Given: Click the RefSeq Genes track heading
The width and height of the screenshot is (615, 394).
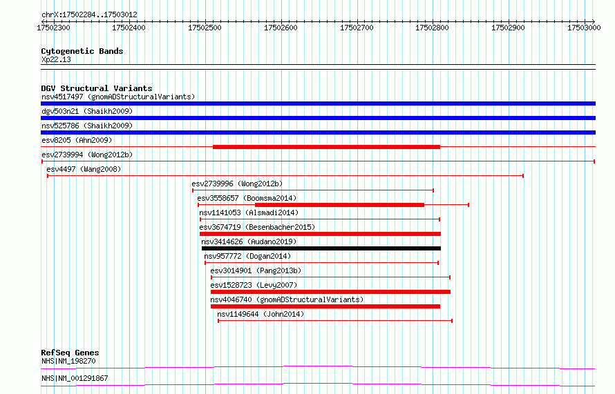Looking at the screenshot, I should point(70,353).
